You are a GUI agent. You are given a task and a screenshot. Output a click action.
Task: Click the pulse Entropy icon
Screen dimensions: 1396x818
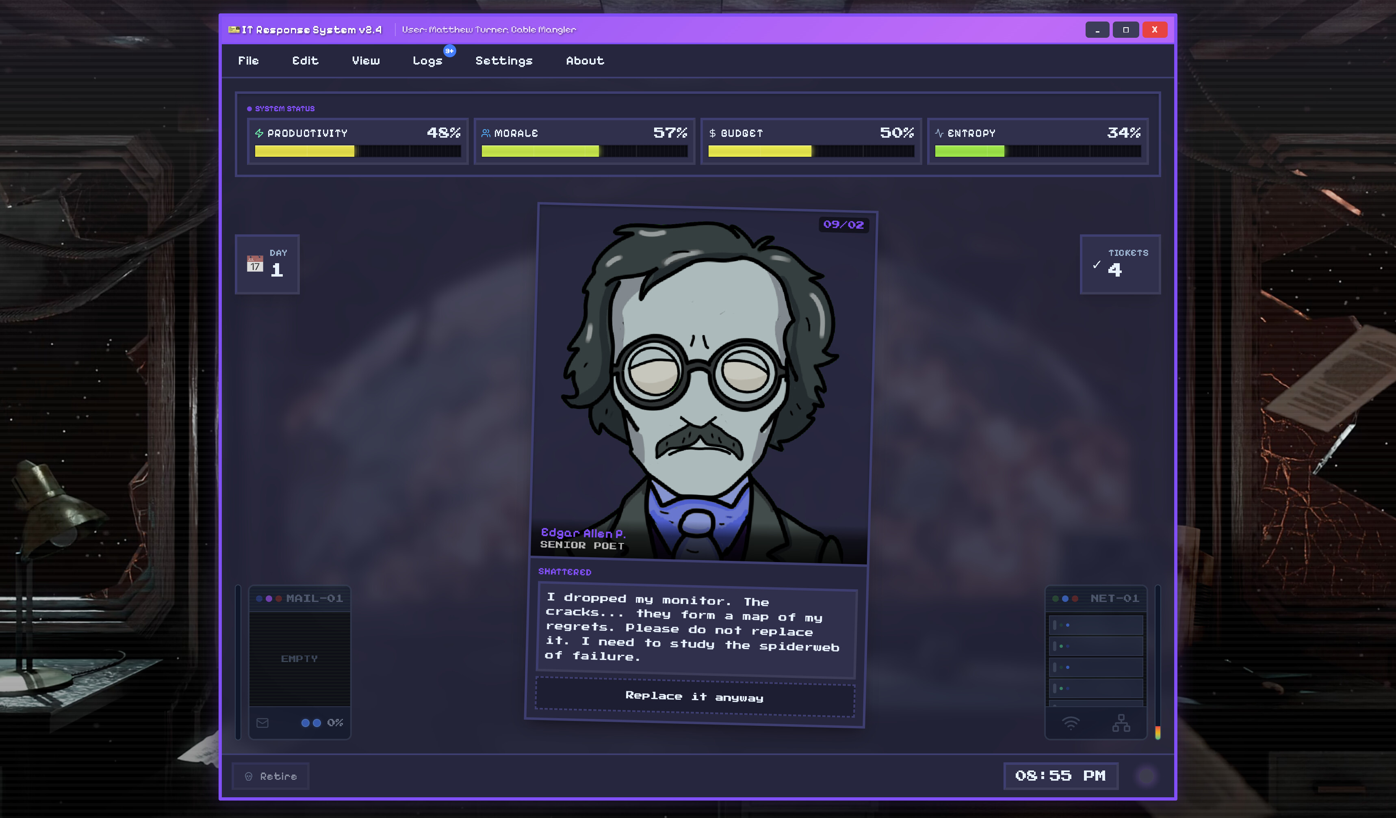point(939,133)
